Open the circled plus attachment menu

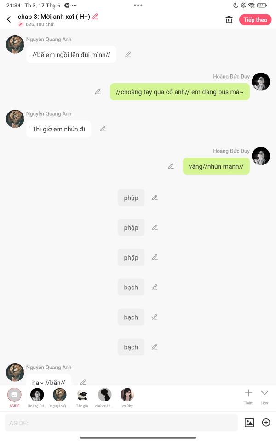click(266, 423)
